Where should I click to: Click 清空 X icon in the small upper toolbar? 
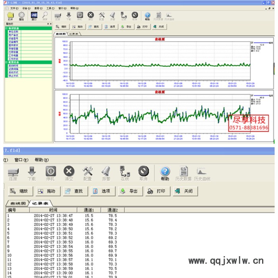tap(91, 16)
